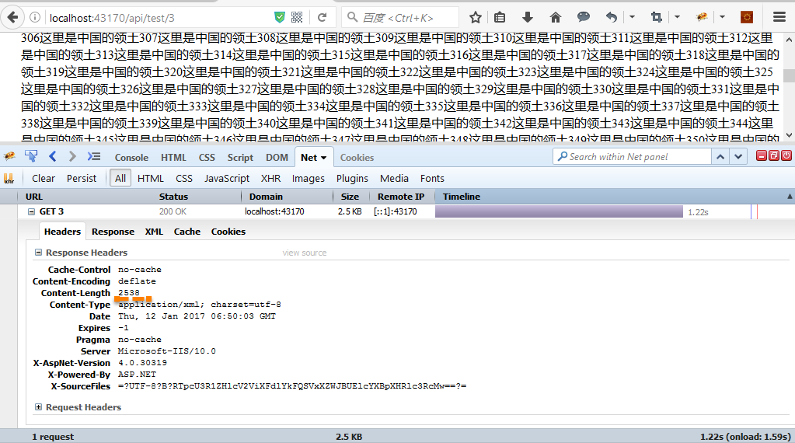Filter requests by Fonts
This screenshot has width=795, height=443.
(432, 179)
